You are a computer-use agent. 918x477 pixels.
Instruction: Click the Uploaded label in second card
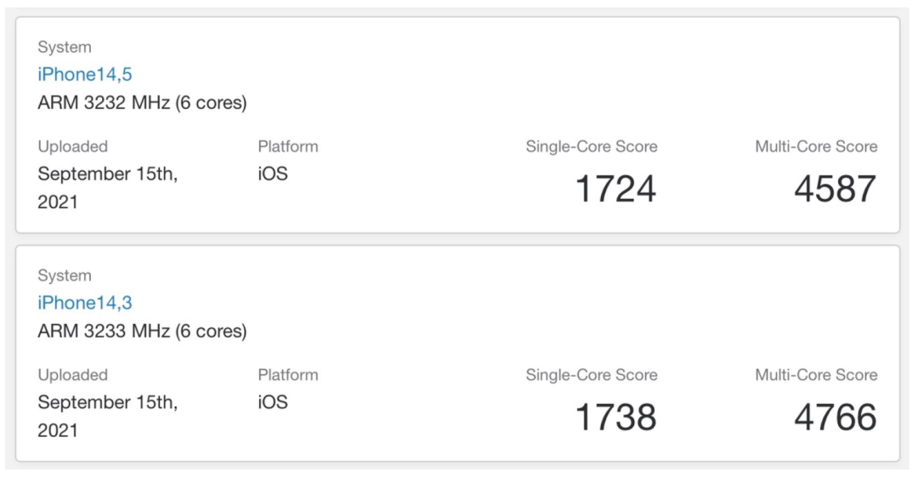tap(72, 376)
